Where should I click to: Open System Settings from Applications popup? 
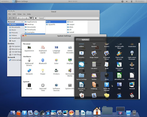(81, 76)
